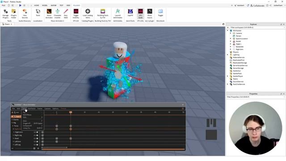Toggle the Head track checkbox
286x161 pixels.
(37, 138)
